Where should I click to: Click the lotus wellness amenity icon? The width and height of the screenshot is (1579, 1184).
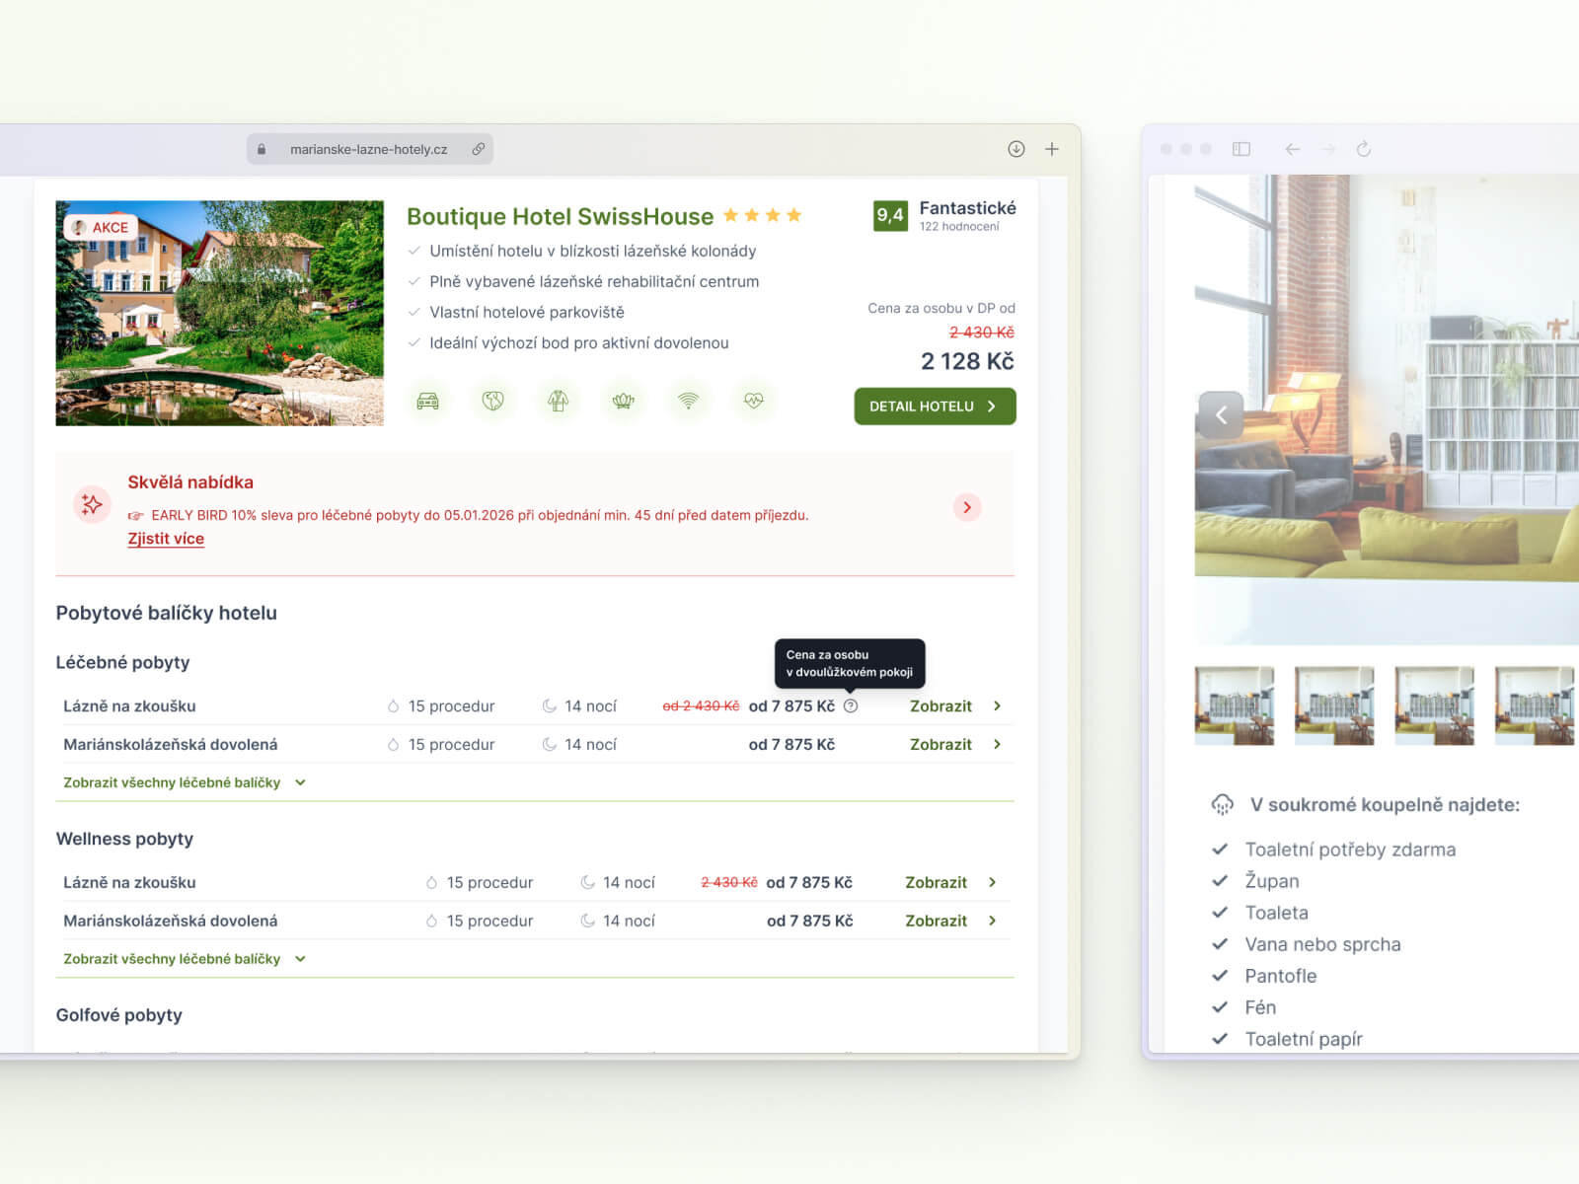click(623, 401)
